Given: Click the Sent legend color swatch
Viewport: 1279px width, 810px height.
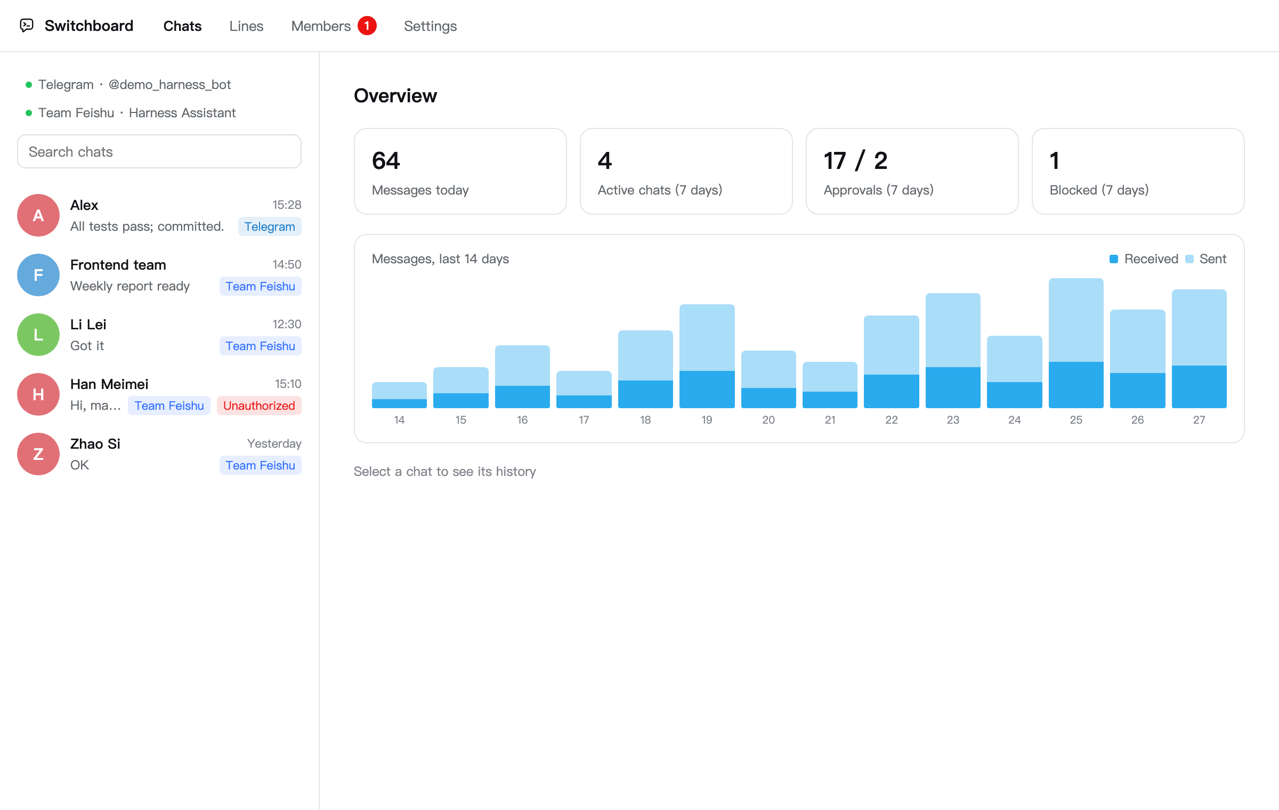Looking at the screenshot, I should [x=1189, y=259].
